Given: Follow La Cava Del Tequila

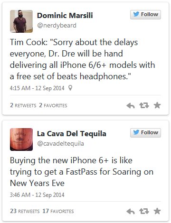Looking at the screenshot, I should tap(145, 133).
